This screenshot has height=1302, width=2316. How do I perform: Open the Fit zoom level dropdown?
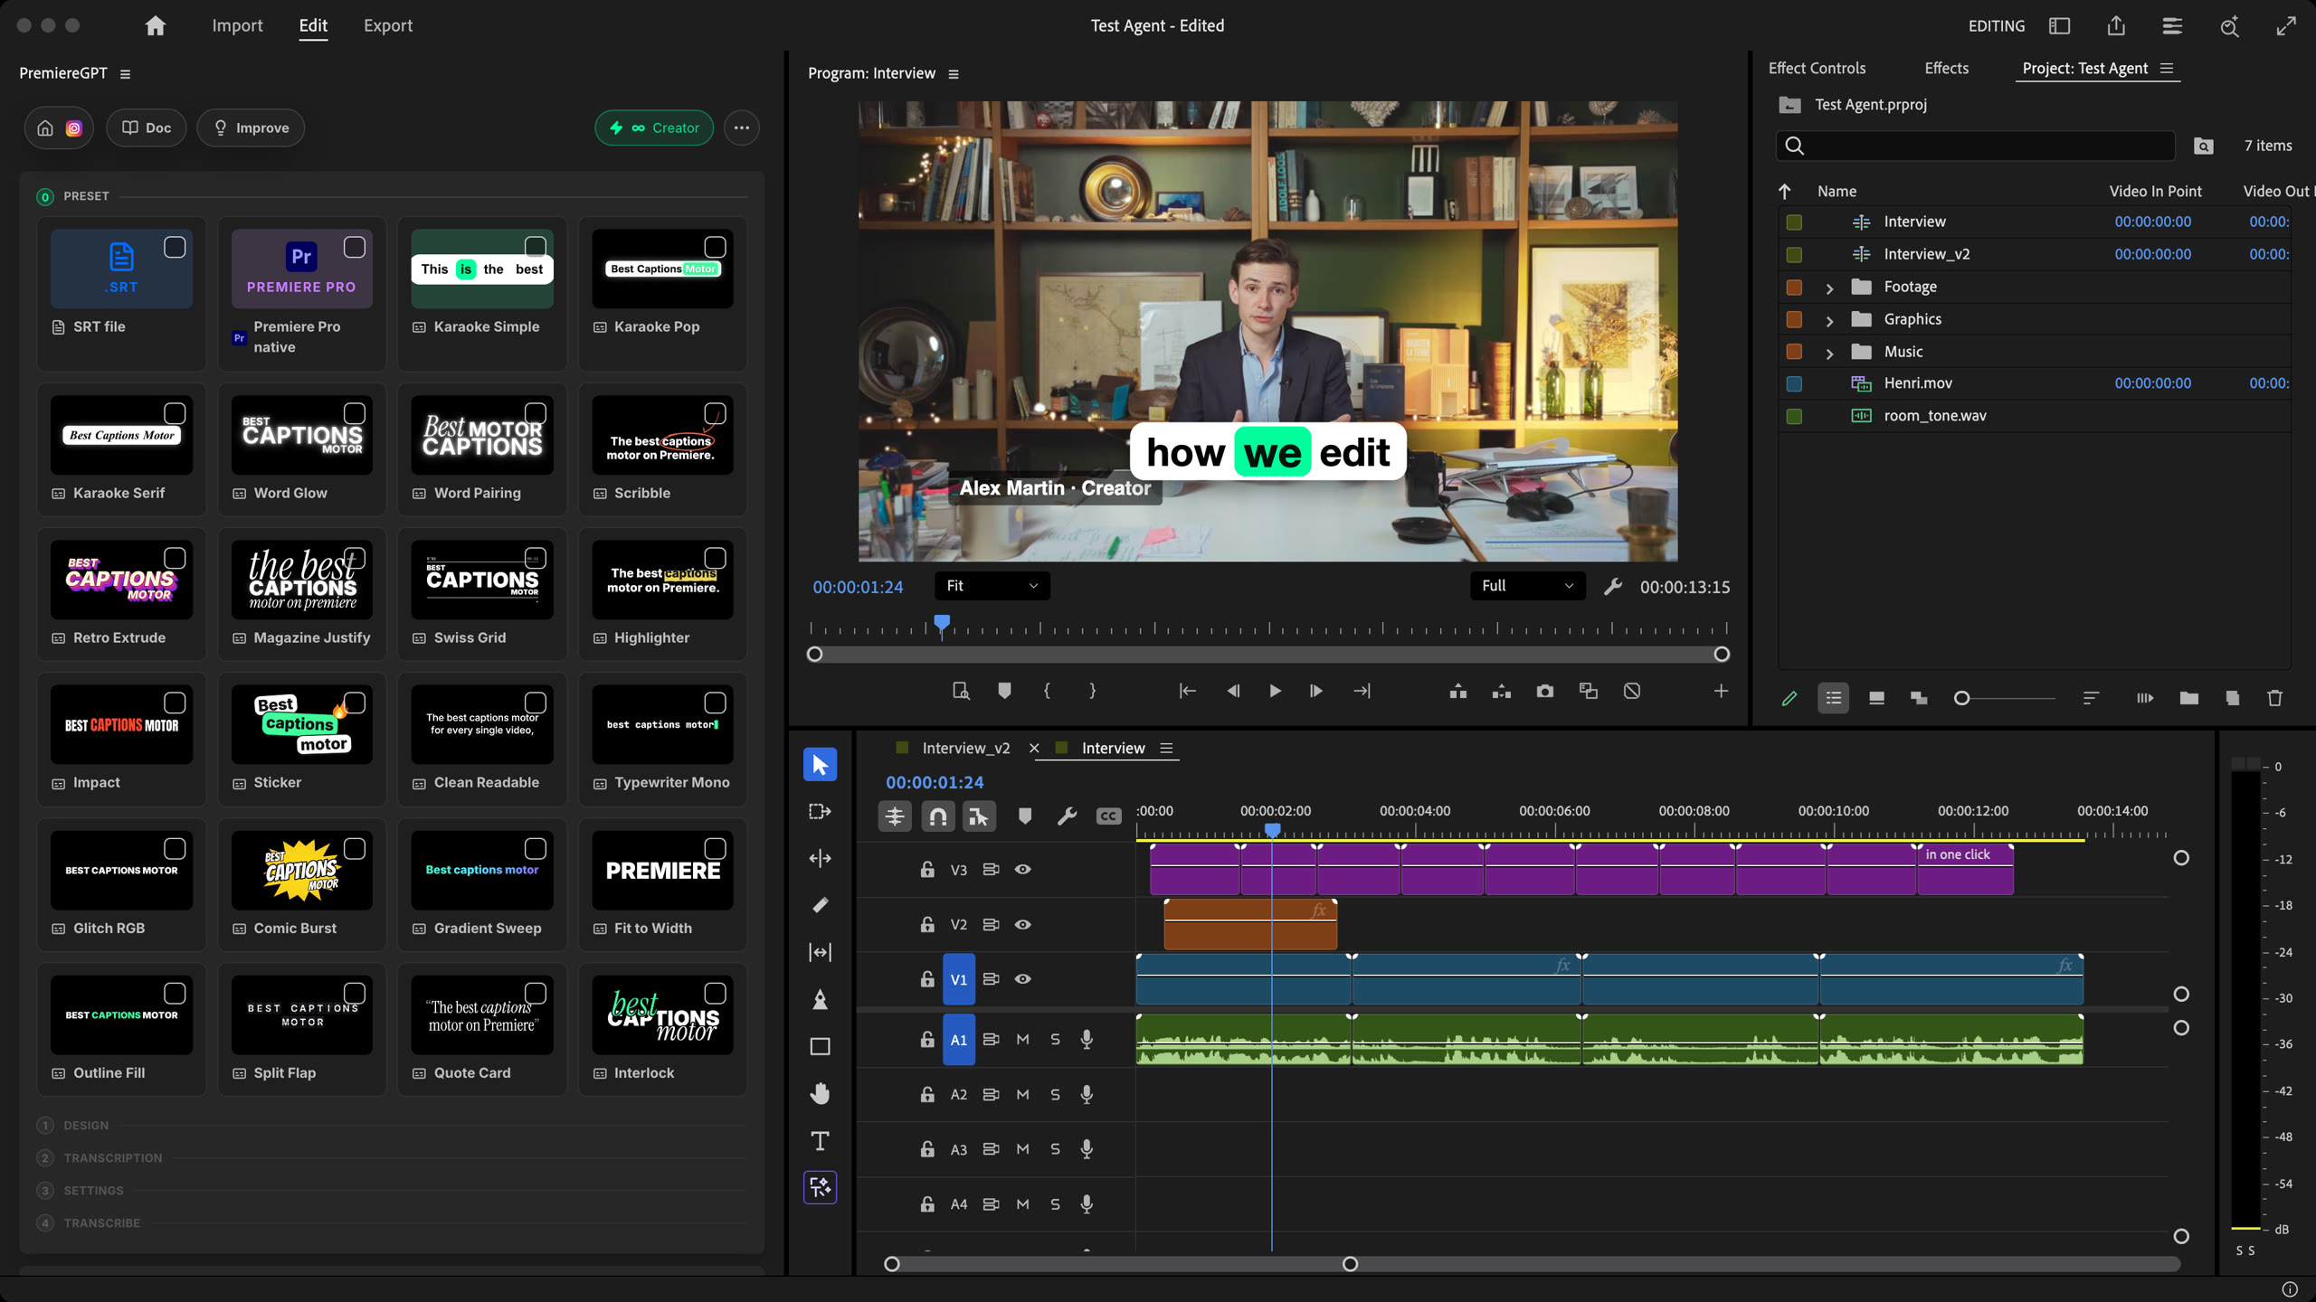coord(992,586)
